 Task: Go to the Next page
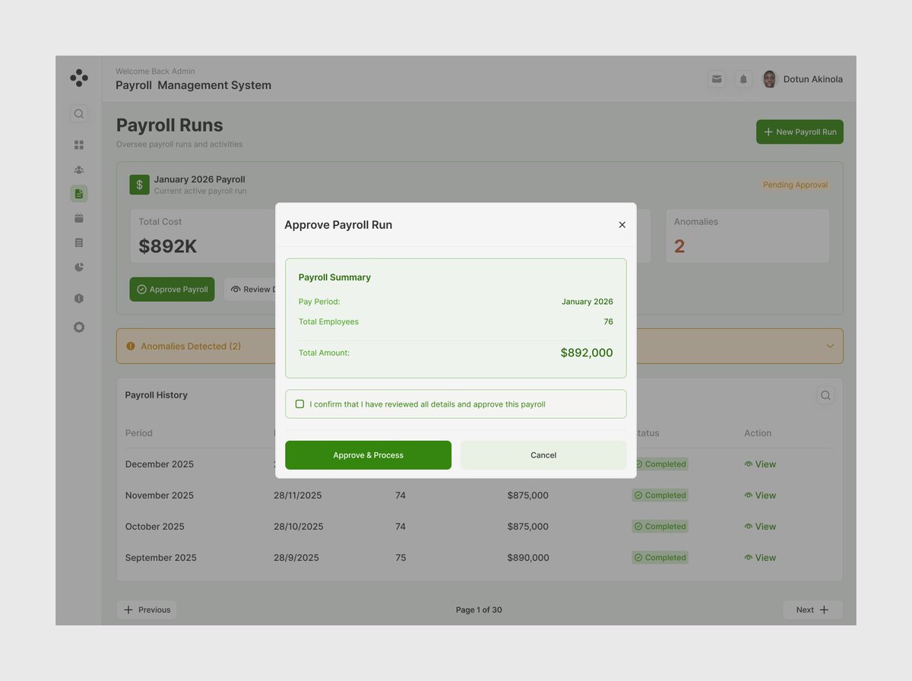click(x=812, y=610)
